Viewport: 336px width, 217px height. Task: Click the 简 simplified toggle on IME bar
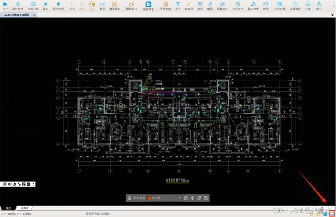[23, 184]
